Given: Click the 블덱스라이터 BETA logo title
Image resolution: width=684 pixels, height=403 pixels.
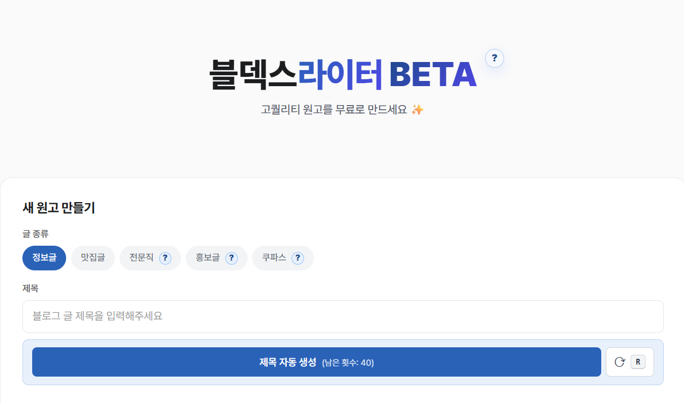Looking at the screenshot, I should pyautogui.click(x=343, y=75).
